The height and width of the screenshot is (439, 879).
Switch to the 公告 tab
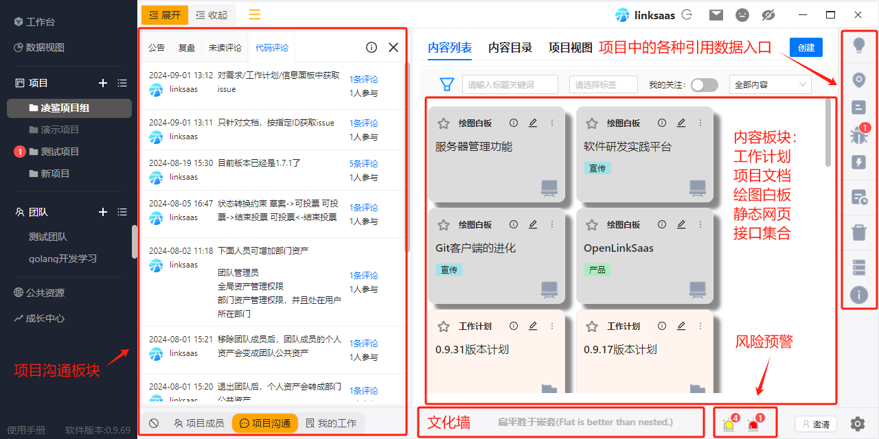157,47
